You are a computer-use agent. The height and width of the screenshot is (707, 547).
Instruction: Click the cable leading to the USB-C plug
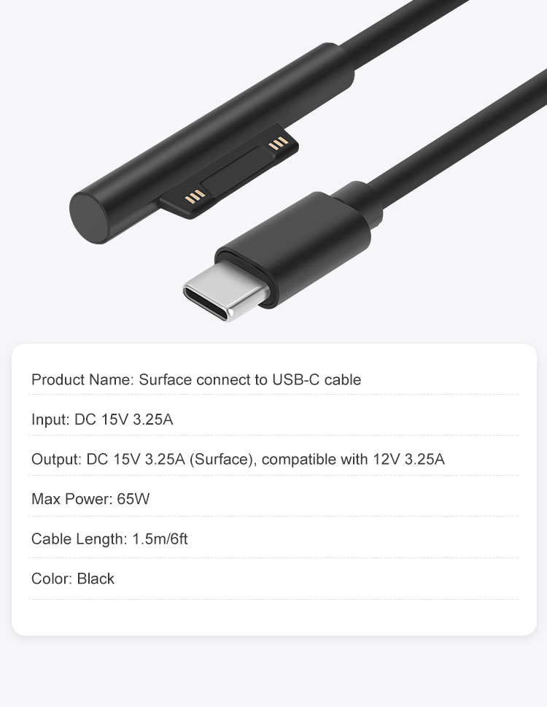pos(455,142)
